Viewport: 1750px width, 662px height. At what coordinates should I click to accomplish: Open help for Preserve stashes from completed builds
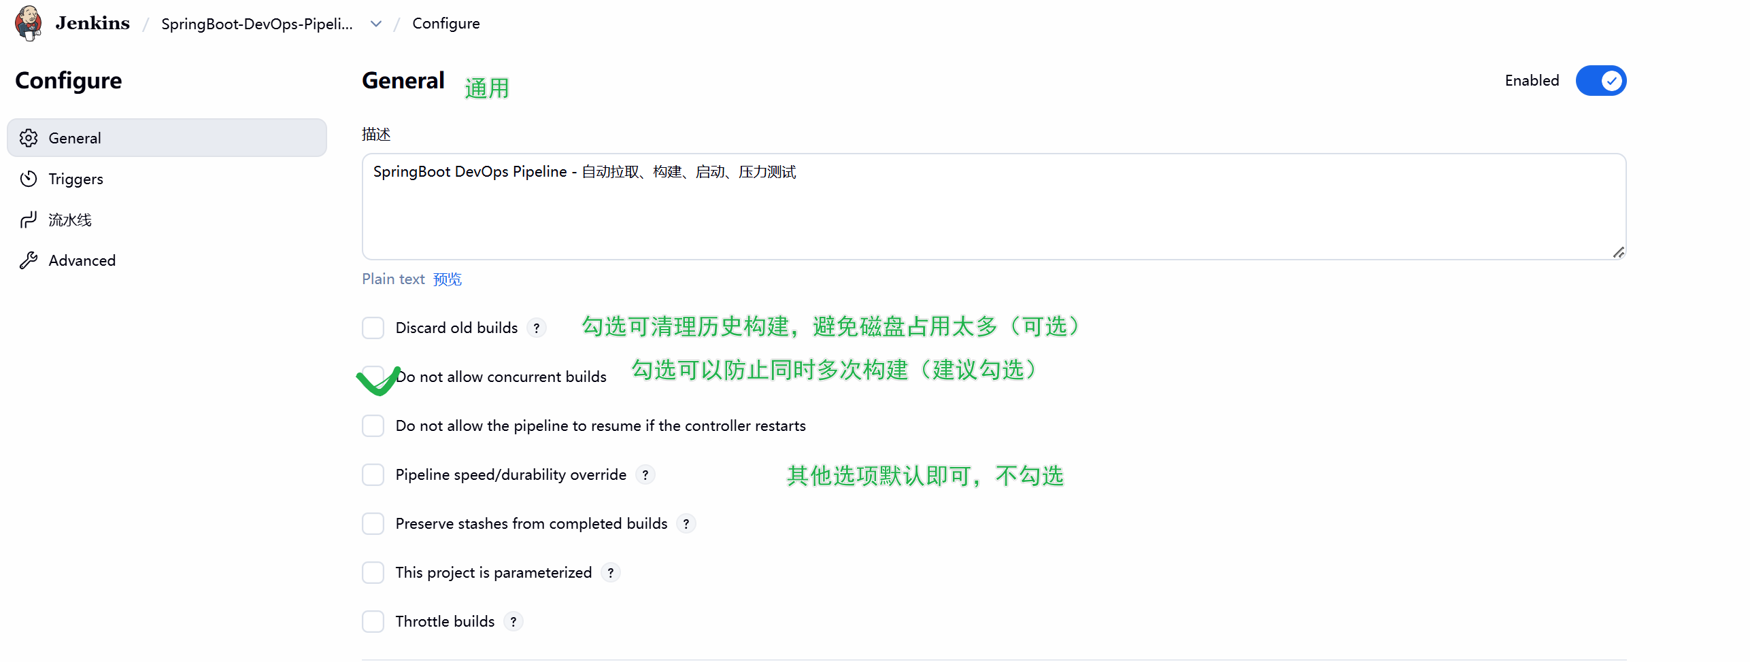pyautogui.click(x=686, y=524)
